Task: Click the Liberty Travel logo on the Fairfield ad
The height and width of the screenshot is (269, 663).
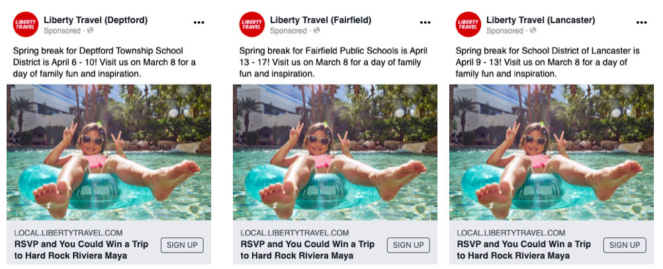Action: [x=252, y=24]
